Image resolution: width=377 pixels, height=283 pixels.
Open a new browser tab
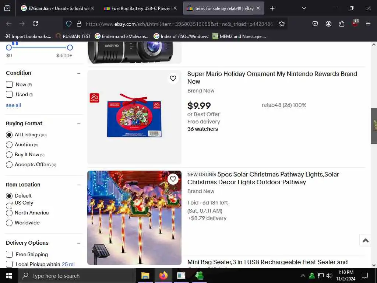point(272,8)
